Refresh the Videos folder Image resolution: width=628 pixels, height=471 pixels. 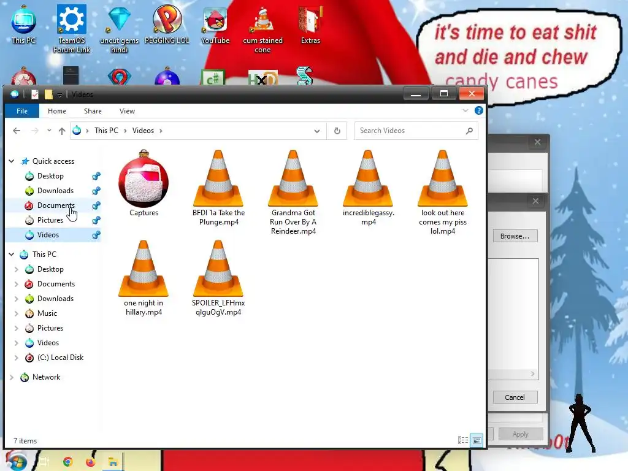pyautogui.click(x=337, y=131)
